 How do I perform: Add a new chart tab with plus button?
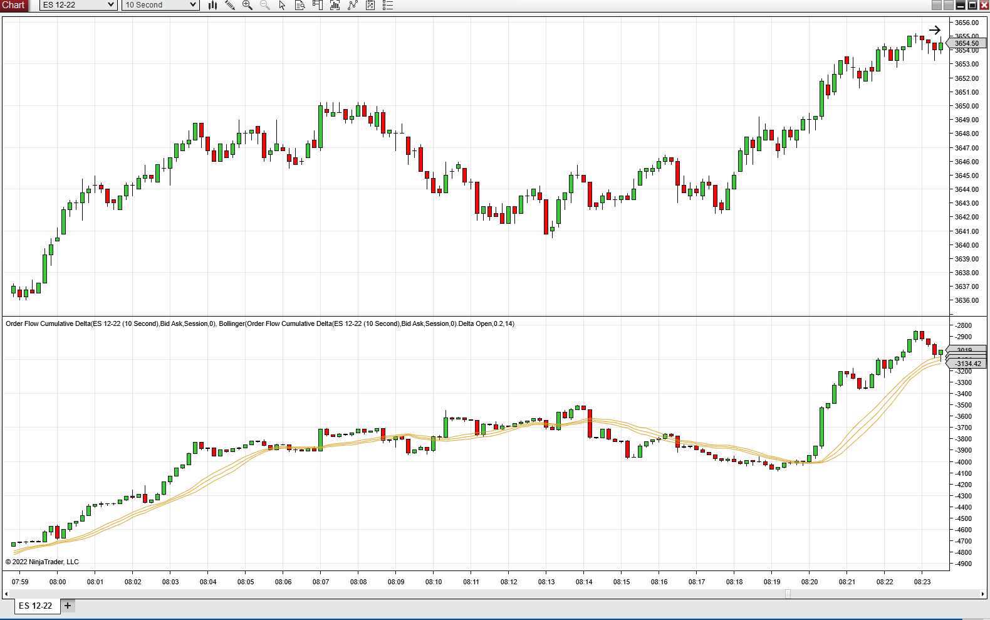(x=68, y=606)
